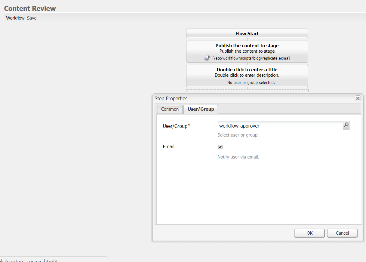The image size is (366, 262).
Task: Select the Flow Start node
Action: 247,33
